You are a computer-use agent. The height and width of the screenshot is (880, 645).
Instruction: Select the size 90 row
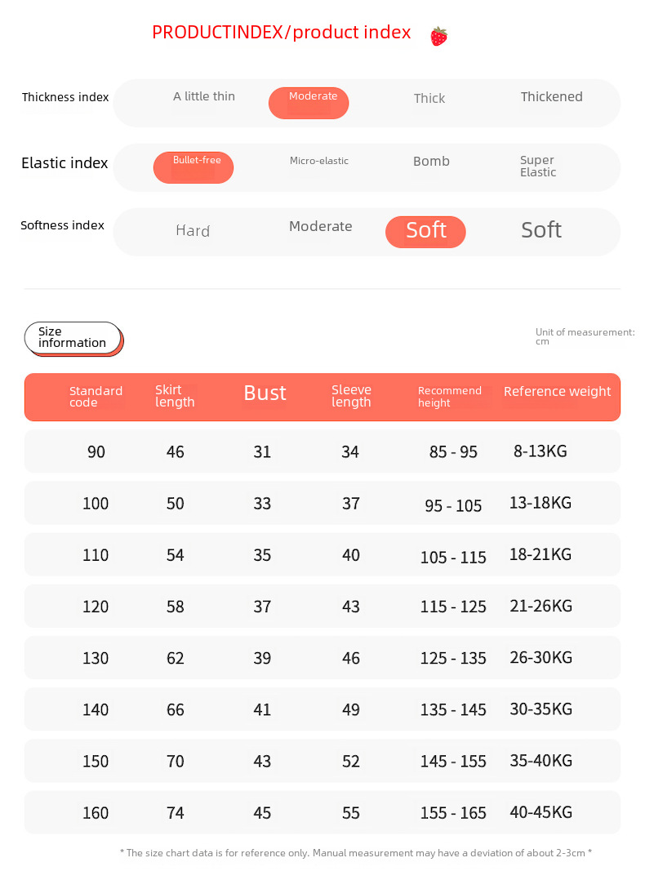(322, 451)
